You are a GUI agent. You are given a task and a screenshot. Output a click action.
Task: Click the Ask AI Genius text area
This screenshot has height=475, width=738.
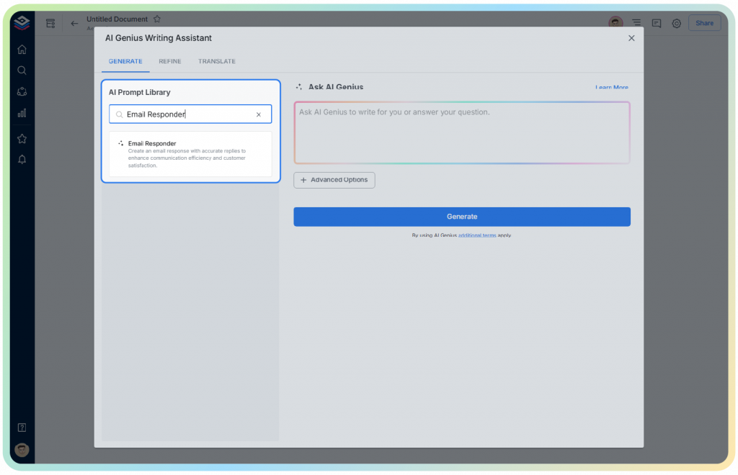click(x=461, y=132)
